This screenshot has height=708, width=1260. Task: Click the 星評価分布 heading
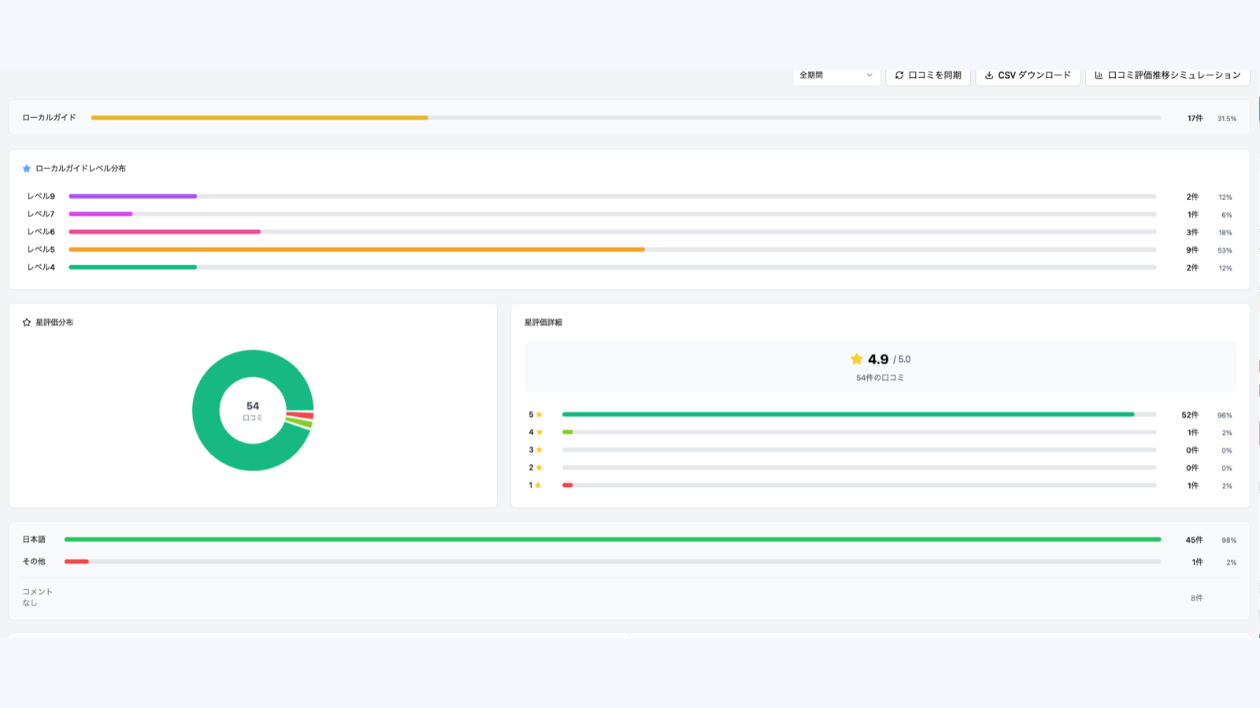(x=54, y=323)
